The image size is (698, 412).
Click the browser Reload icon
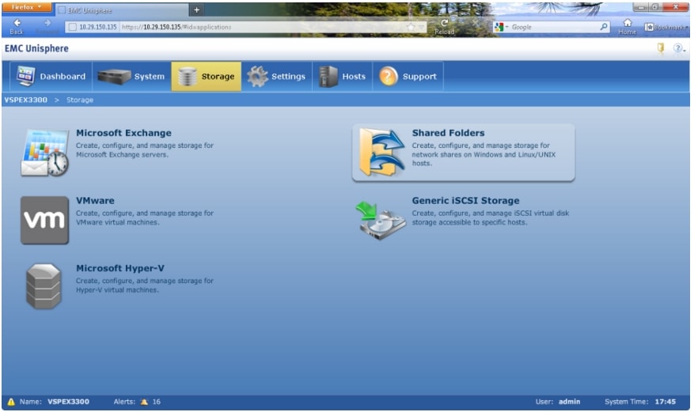[x=444, y=23]
